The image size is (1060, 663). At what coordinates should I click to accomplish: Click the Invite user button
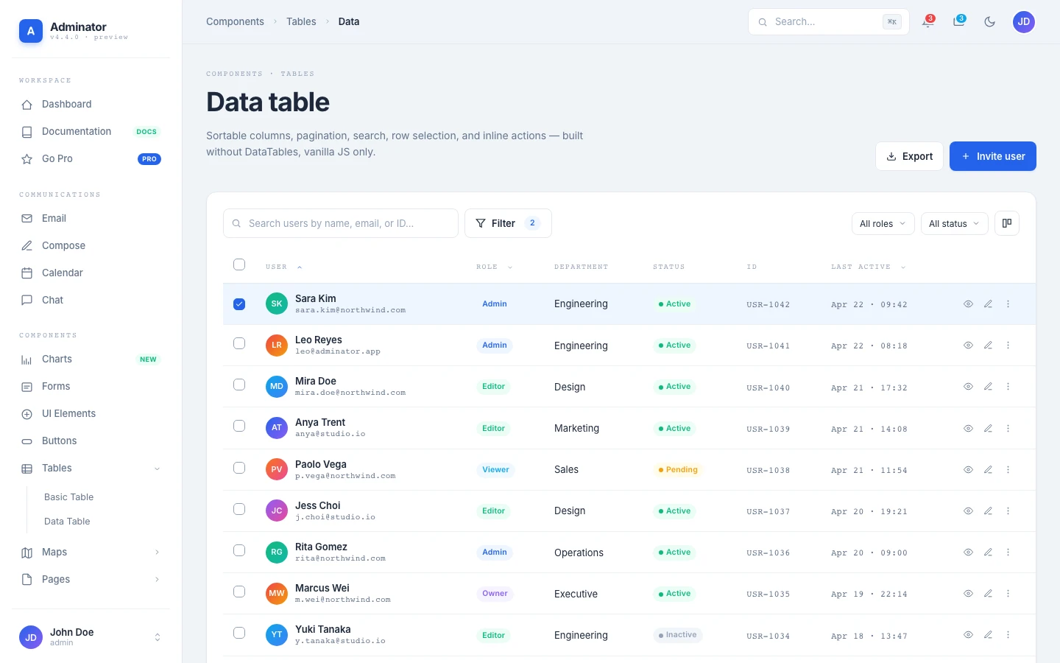993,156
